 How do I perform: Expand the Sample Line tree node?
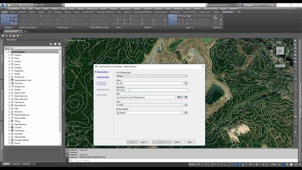(x=9, y=86)
